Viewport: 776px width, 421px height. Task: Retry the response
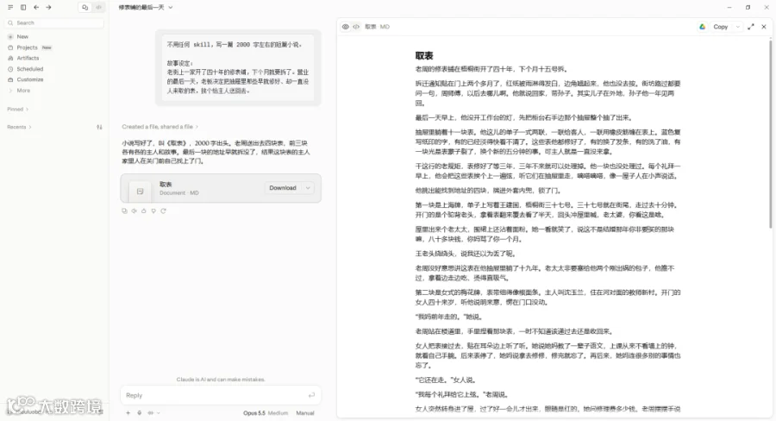point(163,211)
